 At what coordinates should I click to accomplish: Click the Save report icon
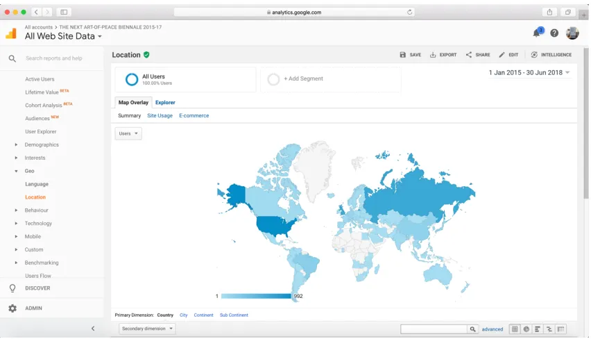(402, 55)
